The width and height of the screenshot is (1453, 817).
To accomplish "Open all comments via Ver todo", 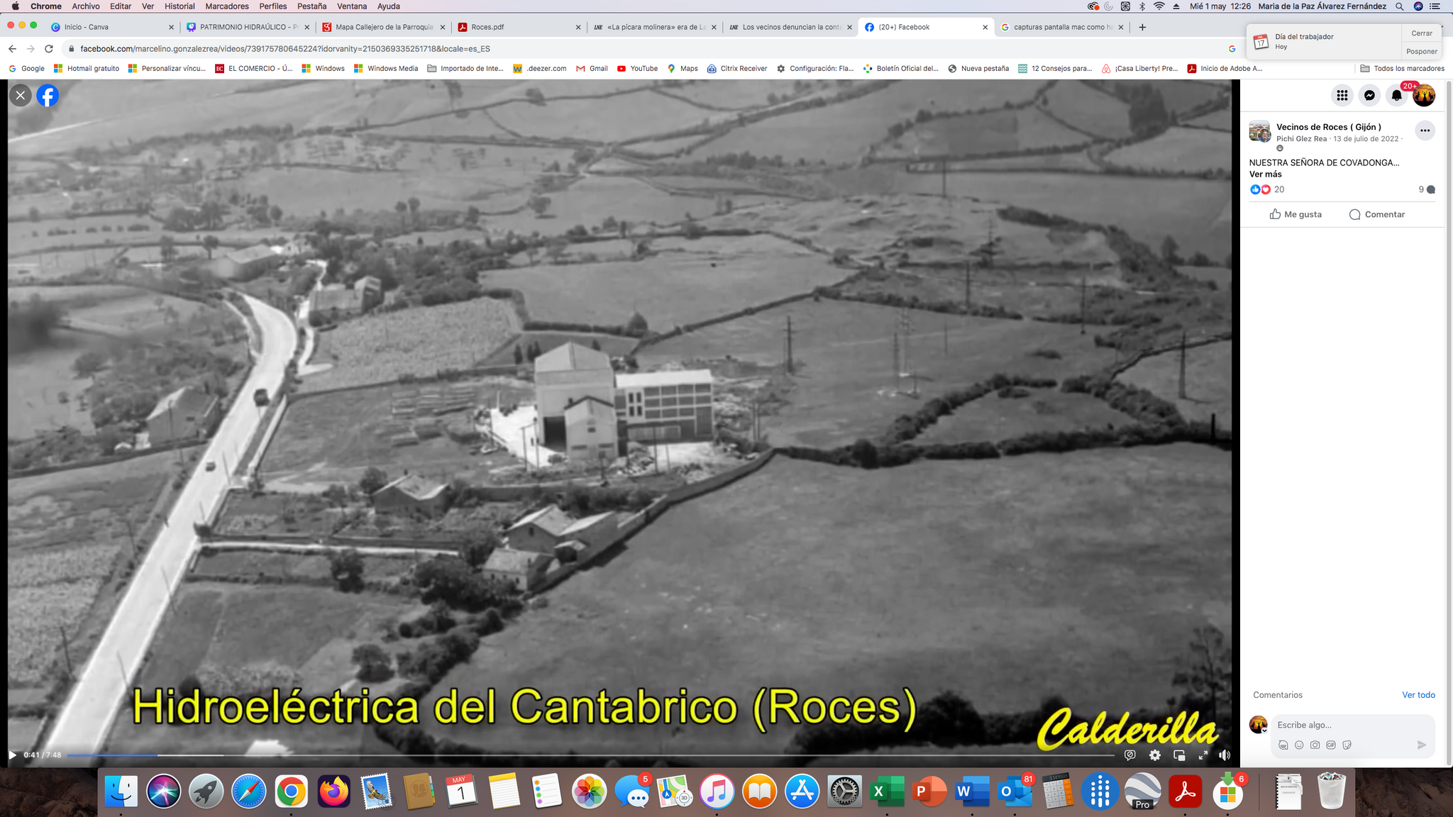I will coord(1418,695).
